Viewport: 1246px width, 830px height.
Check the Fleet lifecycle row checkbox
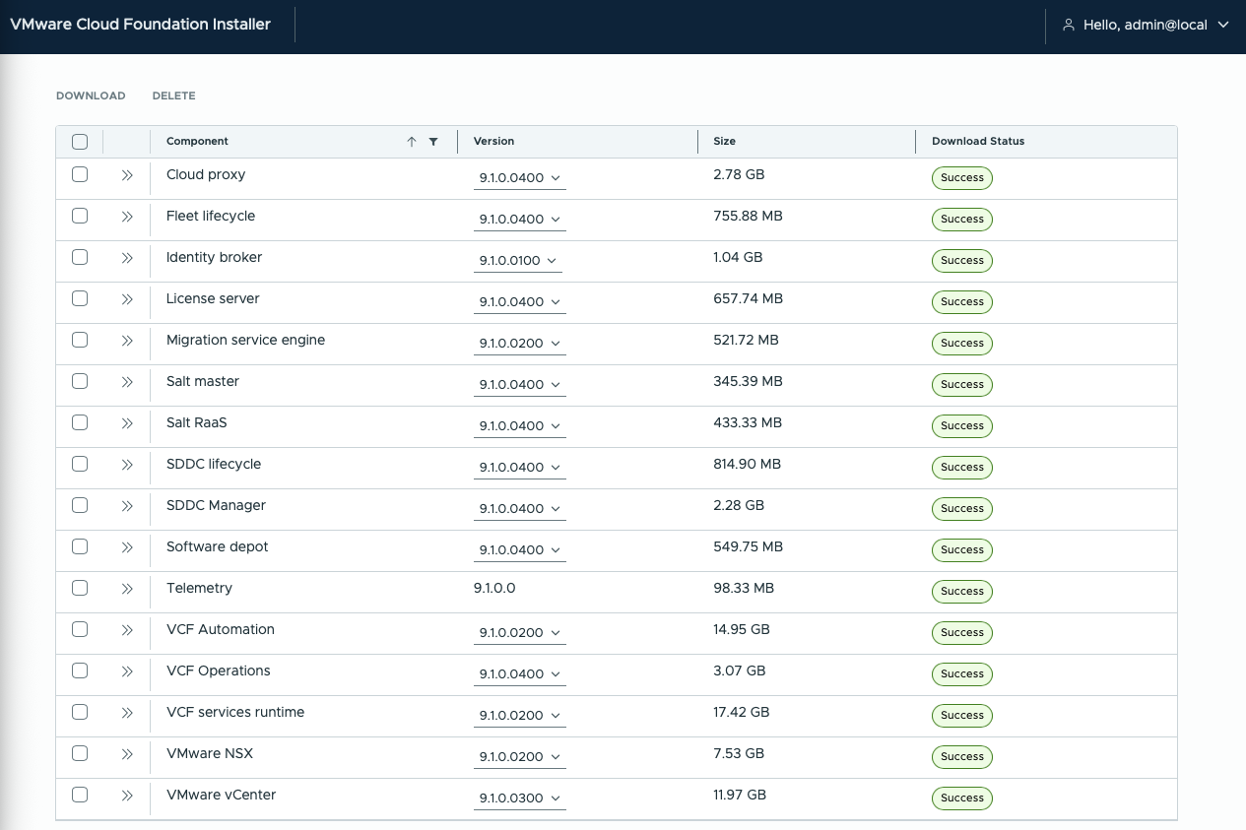[80, 216]
